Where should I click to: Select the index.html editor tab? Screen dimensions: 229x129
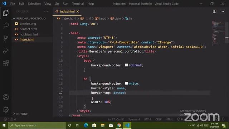pos(67,11)
